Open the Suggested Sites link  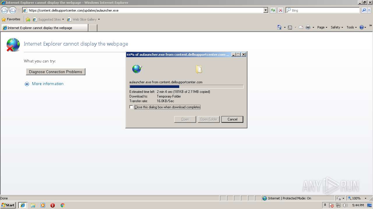pos(48,19)
